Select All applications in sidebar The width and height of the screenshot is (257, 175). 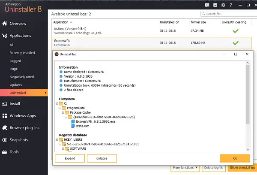pyautogui.click(x=12, y=45)
